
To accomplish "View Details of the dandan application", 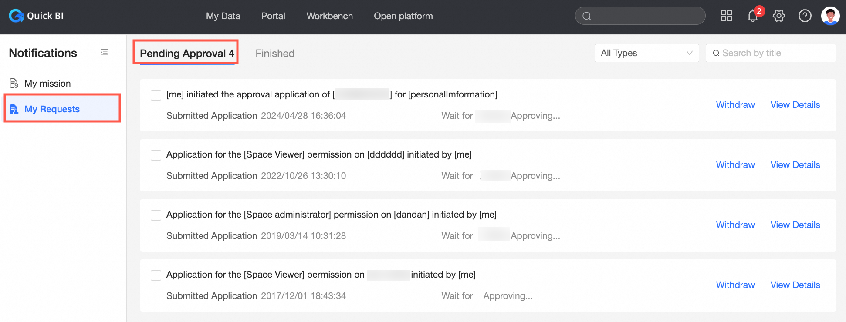I will click(795, 225).
